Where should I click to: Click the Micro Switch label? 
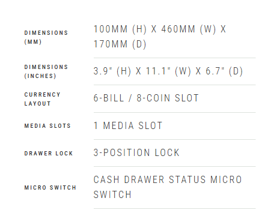[50, 188]
